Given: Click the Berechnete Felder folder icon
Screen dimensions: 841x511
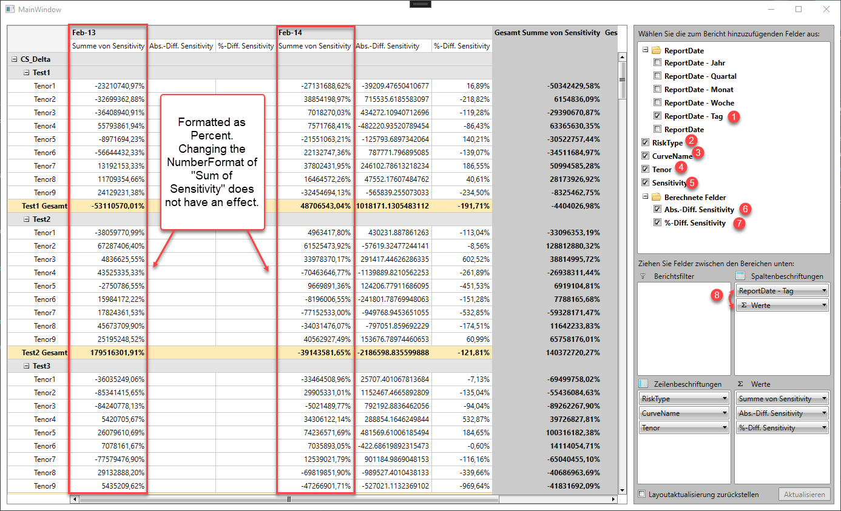Looking at the screenshot, I should pos(656,197).
